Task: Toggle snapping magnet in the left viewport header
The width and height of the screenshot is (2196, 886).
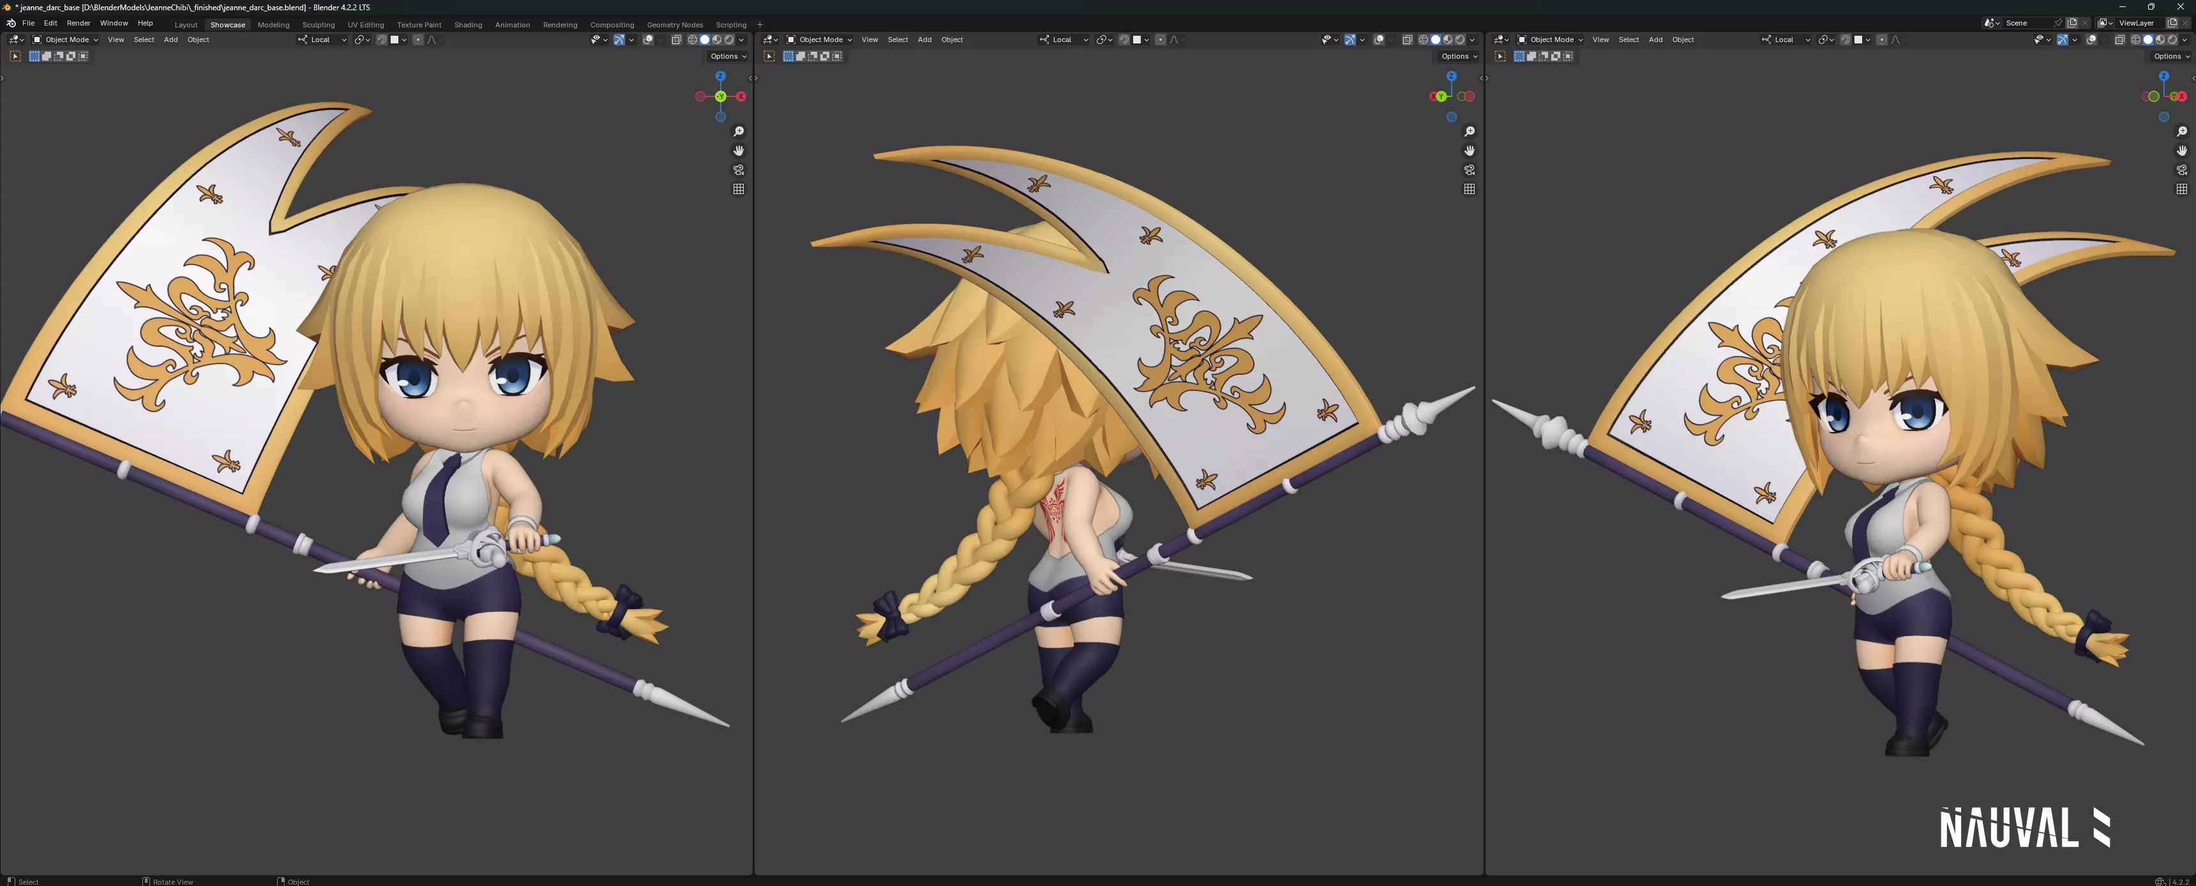Action: 381,39
